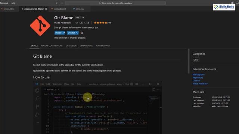Click the Last updated date value
The height and width of the screenshot is (134, 239).
pos(220,103)
